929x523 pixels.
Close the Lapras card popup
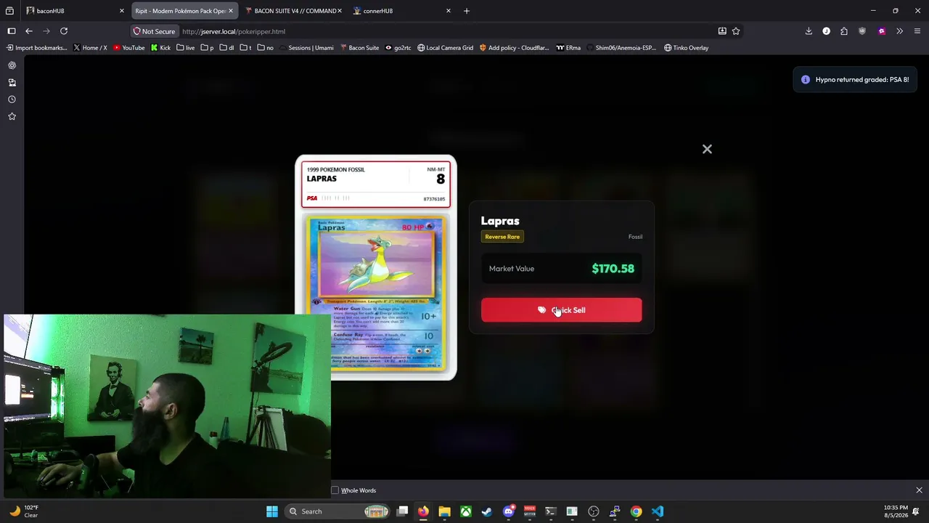tap(707, 149)
